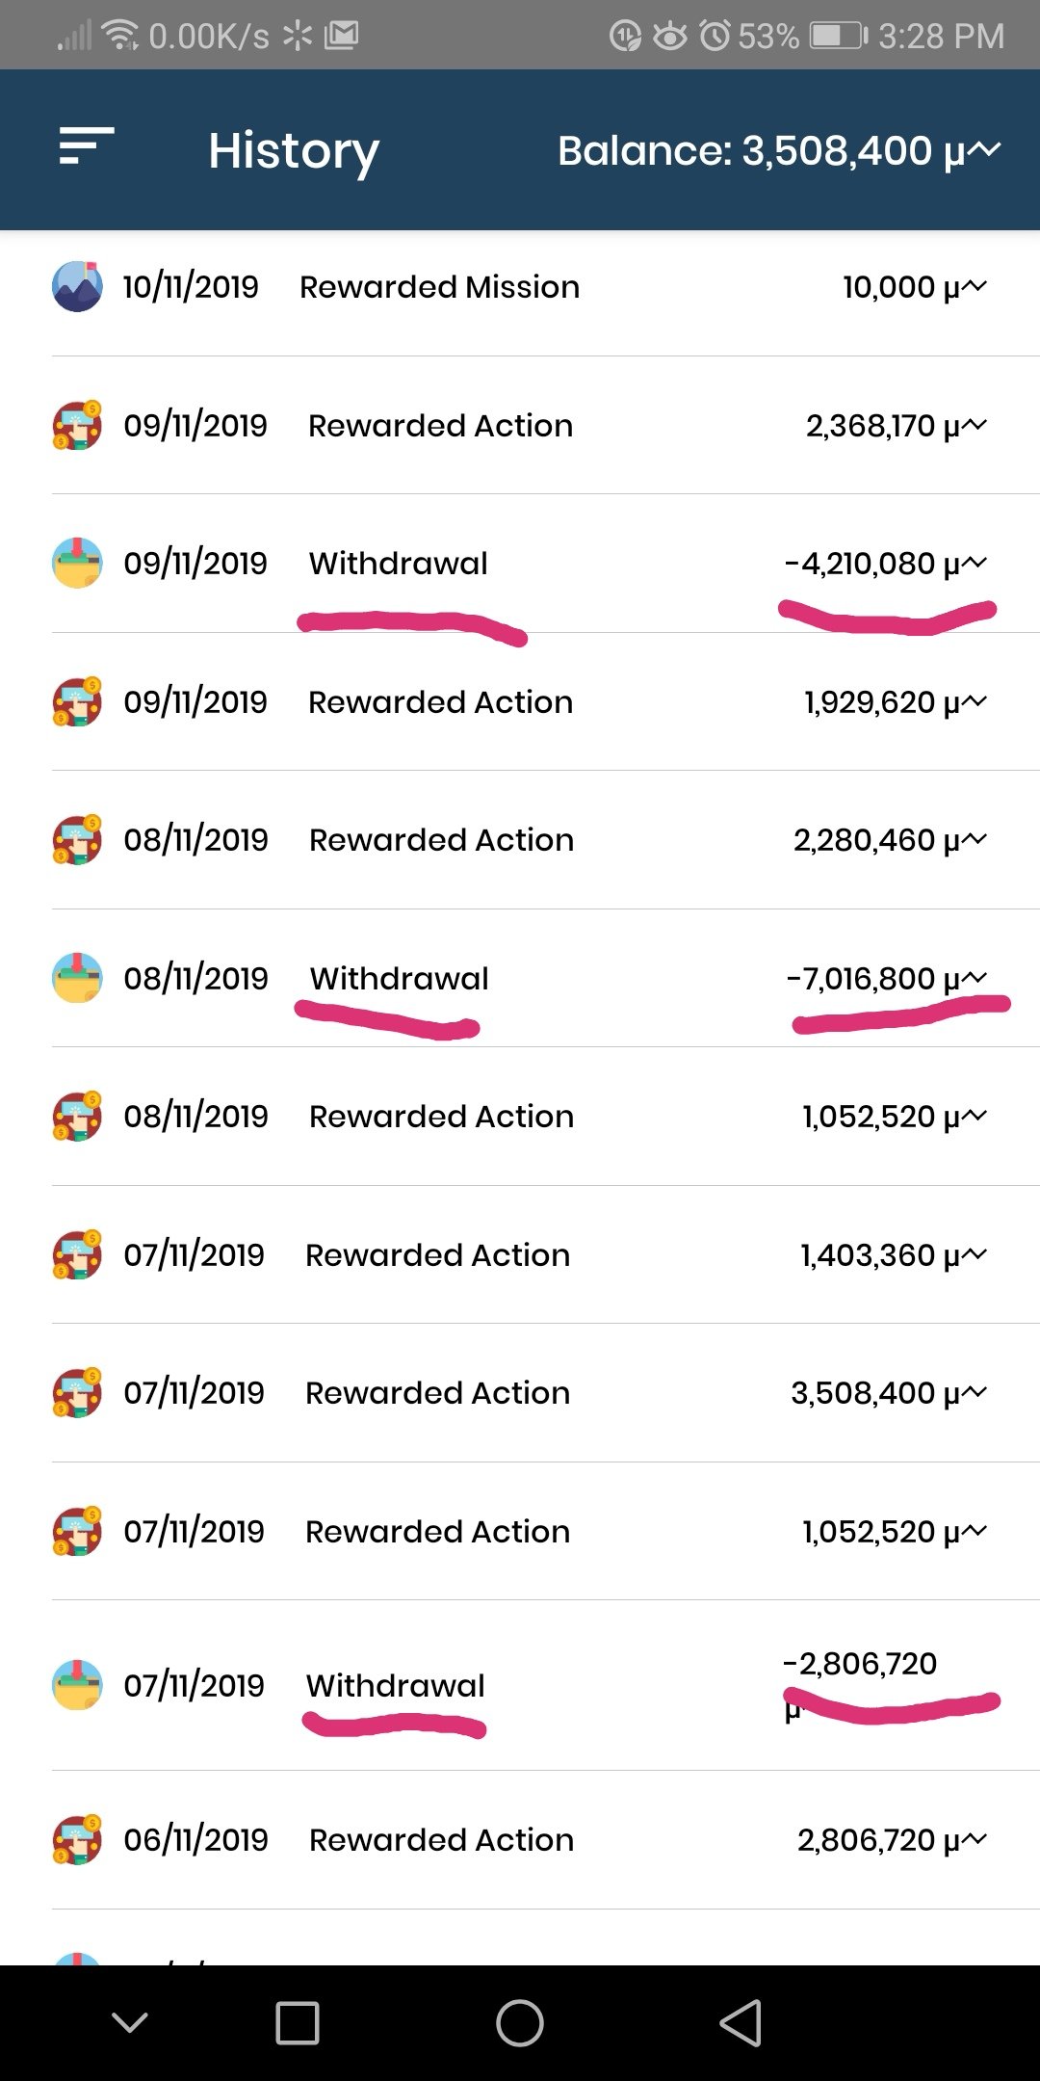
Task: Tap the Android back navigation triangle
Action: point(741,2022)
